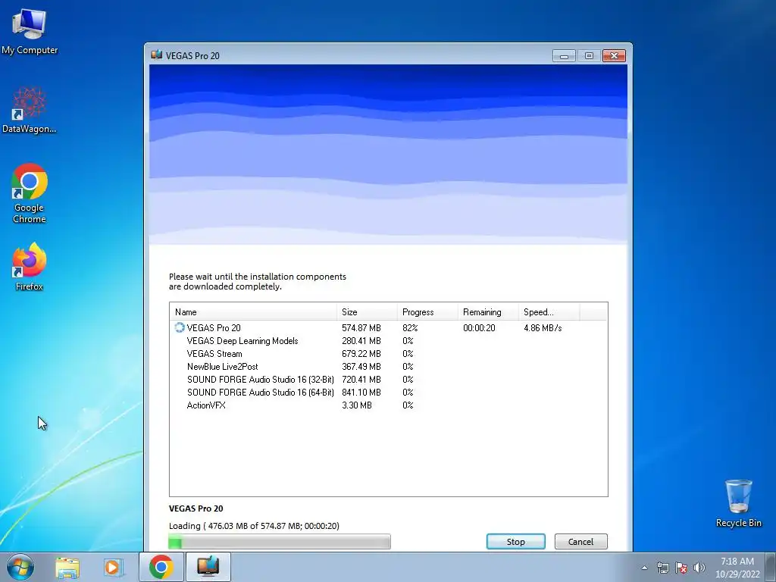
Task: Select SOUND FORGE Audio Studio 16 (32-Bit) row
Action: tap(389, 379)
